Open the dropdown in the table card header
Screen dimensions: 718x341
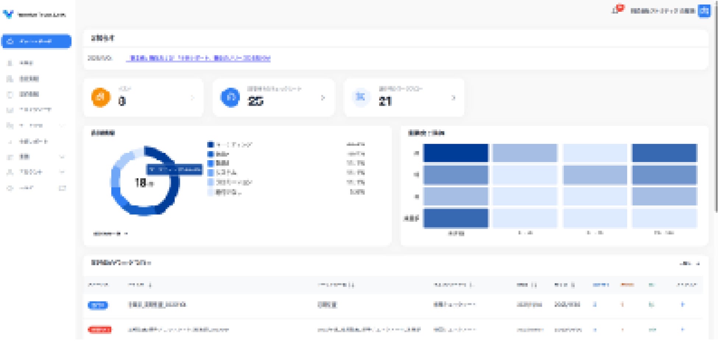click(x=689, y=264)
